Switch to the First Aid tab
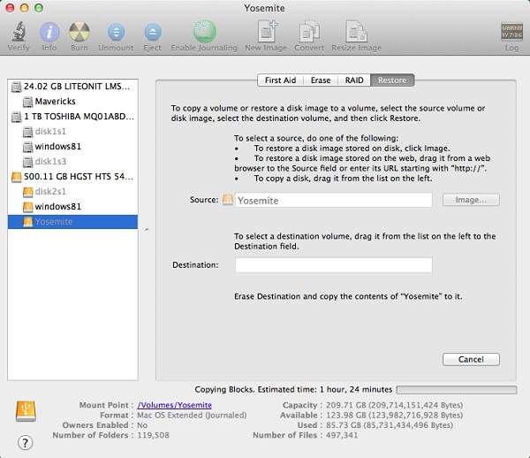Viewport: 530px width, 458px height. [281, 80]
